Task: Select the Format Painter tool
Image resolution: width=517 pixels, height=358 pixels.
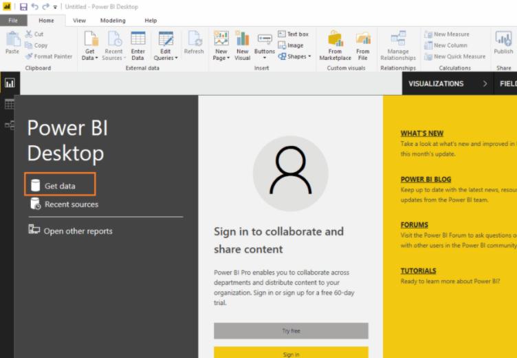Action: point(49,56)
